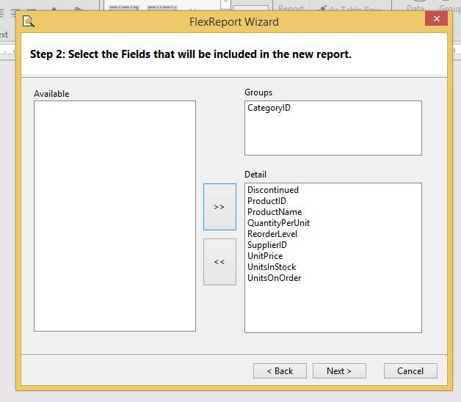Close the FlexReport Wizard window
Image resolution: width=461 pixels, height=402 pixels.
[x=437, y=18]
